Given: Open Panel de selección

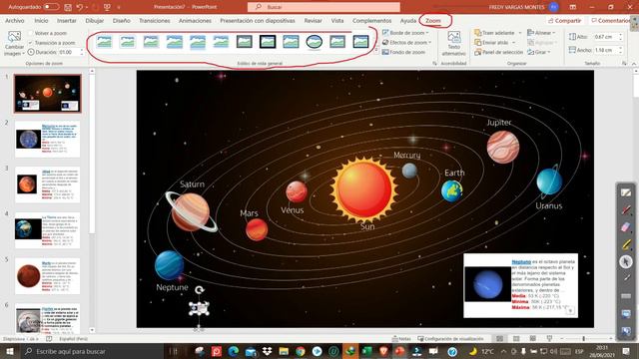Looking at the screenshot, I should tap(498, 52).
